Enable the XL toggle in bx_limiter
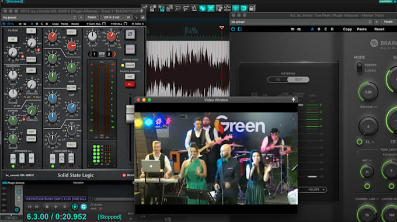 point(359,141)
